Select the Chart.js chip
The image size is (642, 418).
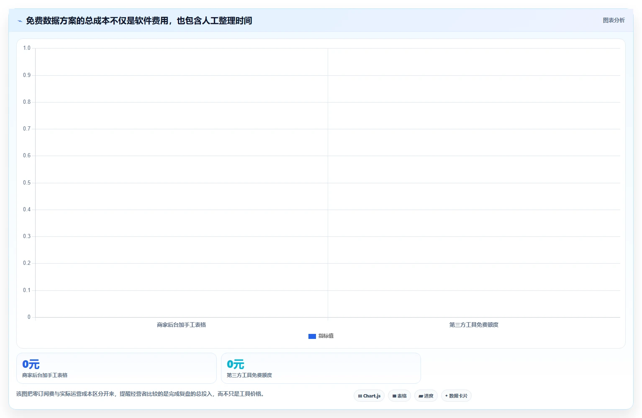(369, 396)
